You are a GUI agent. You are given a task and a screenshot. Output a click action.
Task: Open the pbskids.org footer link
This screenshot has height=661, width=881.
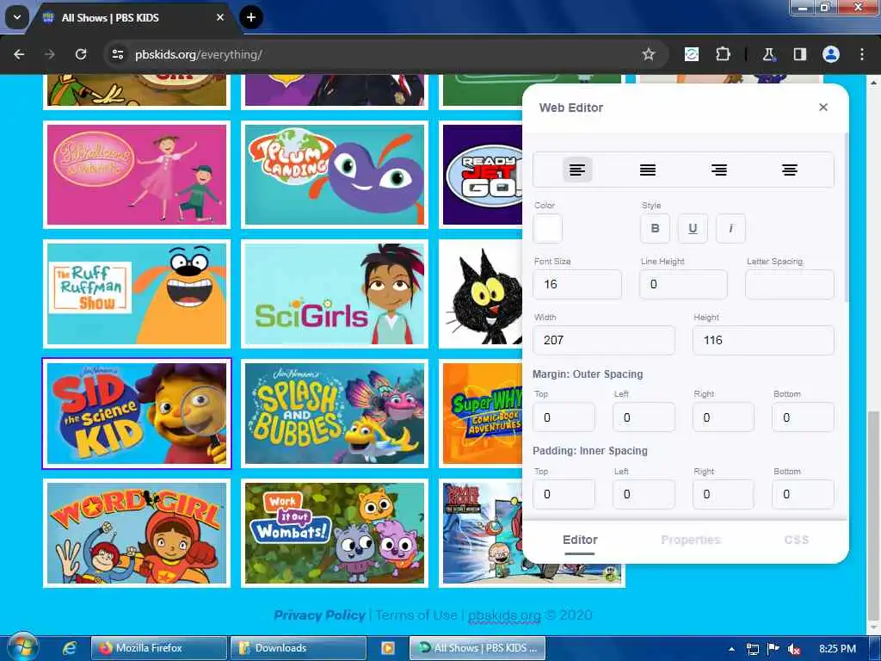504,615
